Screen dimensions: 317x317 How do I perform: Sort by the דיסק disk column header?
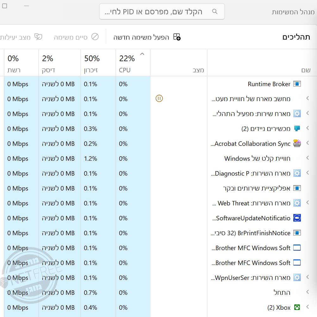(60, 63)
